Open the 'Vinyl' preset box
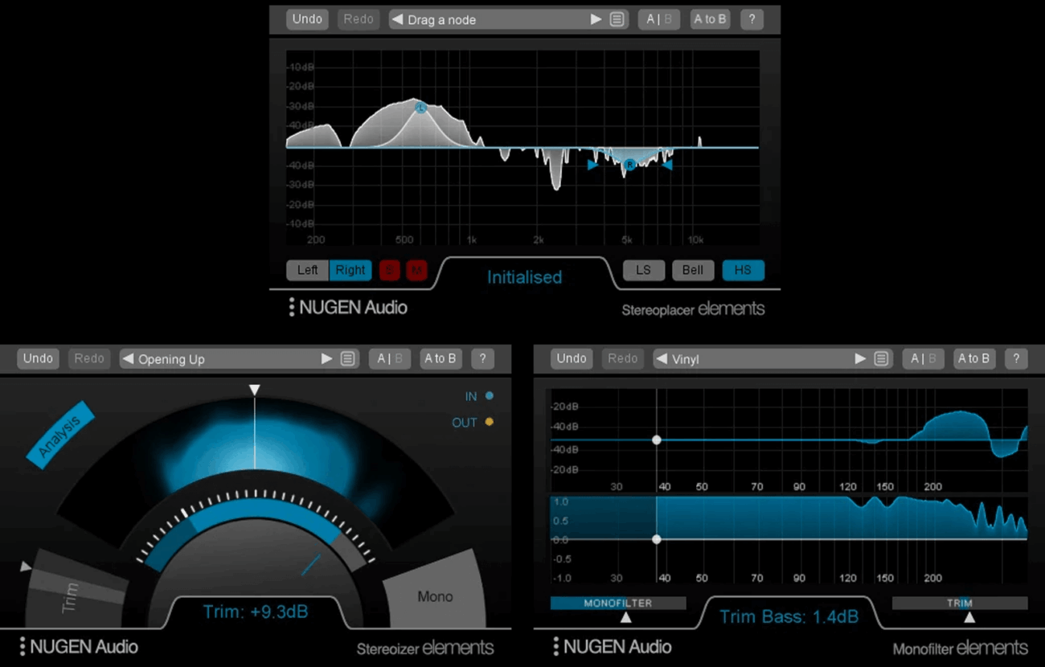 (x=772, y=358)
